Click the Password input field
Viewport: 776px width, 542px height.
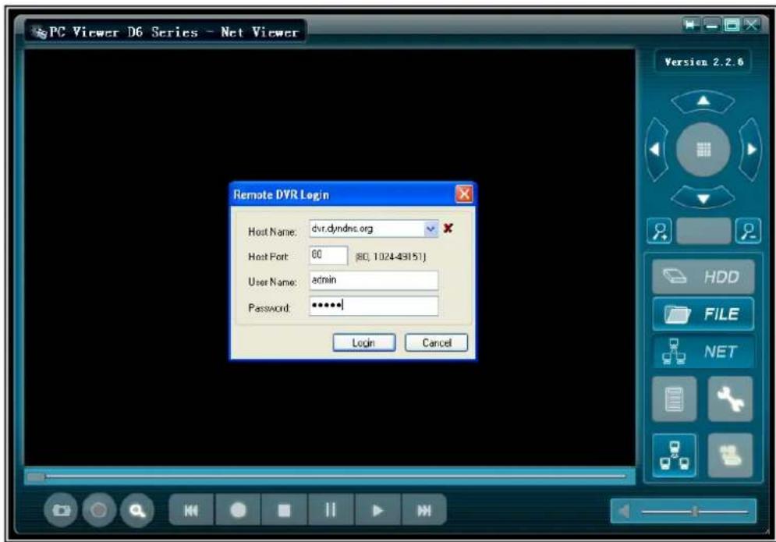point(374,306)
